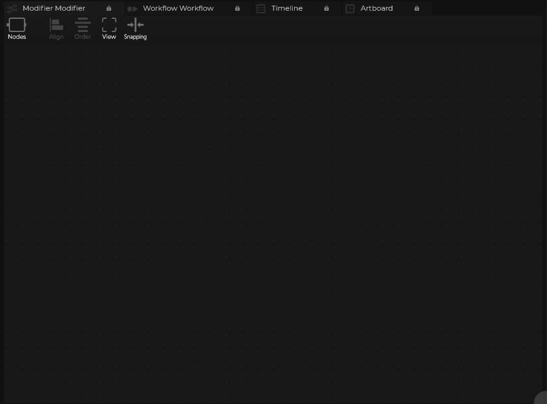Toggle the lock on the Modifier tab

click(x=109, y=9)
